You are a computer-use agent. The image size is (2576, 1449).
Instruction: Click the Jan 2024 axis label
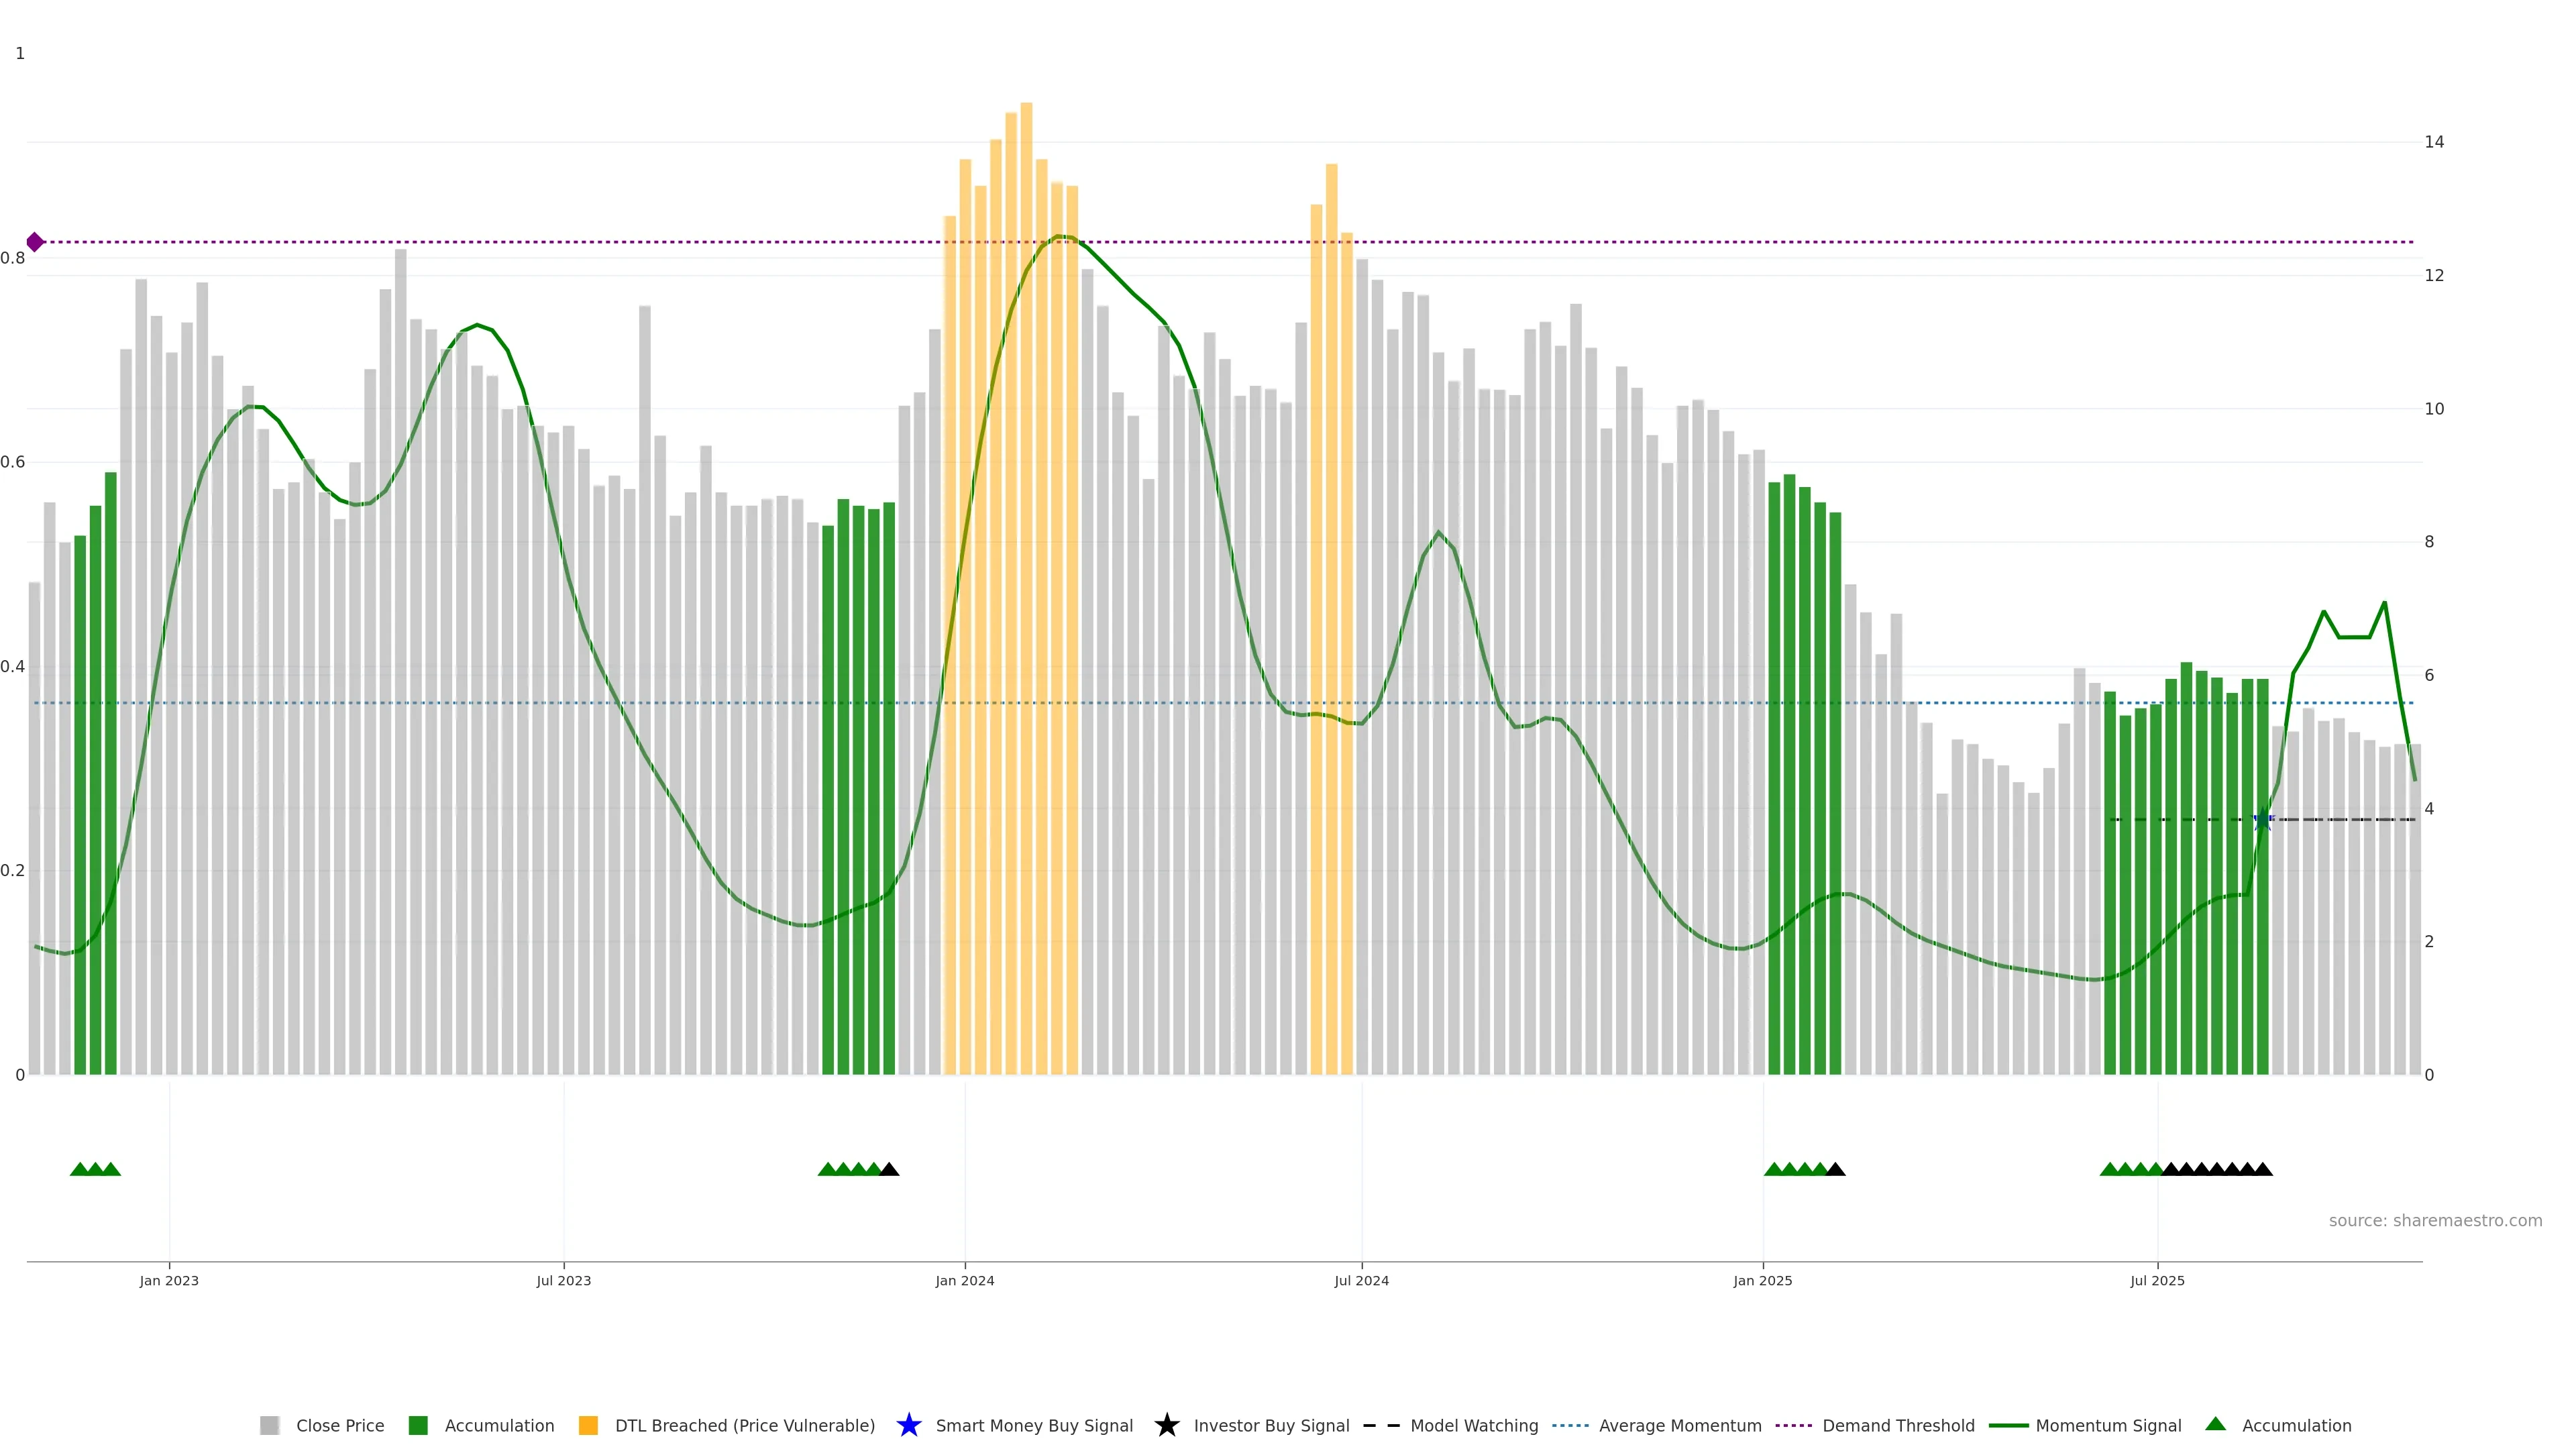click(x=964, y=1280)
